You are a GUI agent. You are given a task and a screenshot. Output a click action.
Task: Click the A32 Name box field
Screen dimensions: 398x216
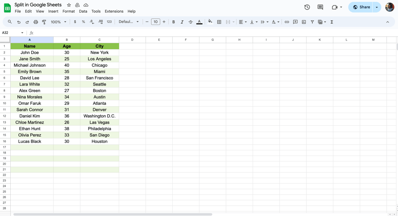click(11, 33)
